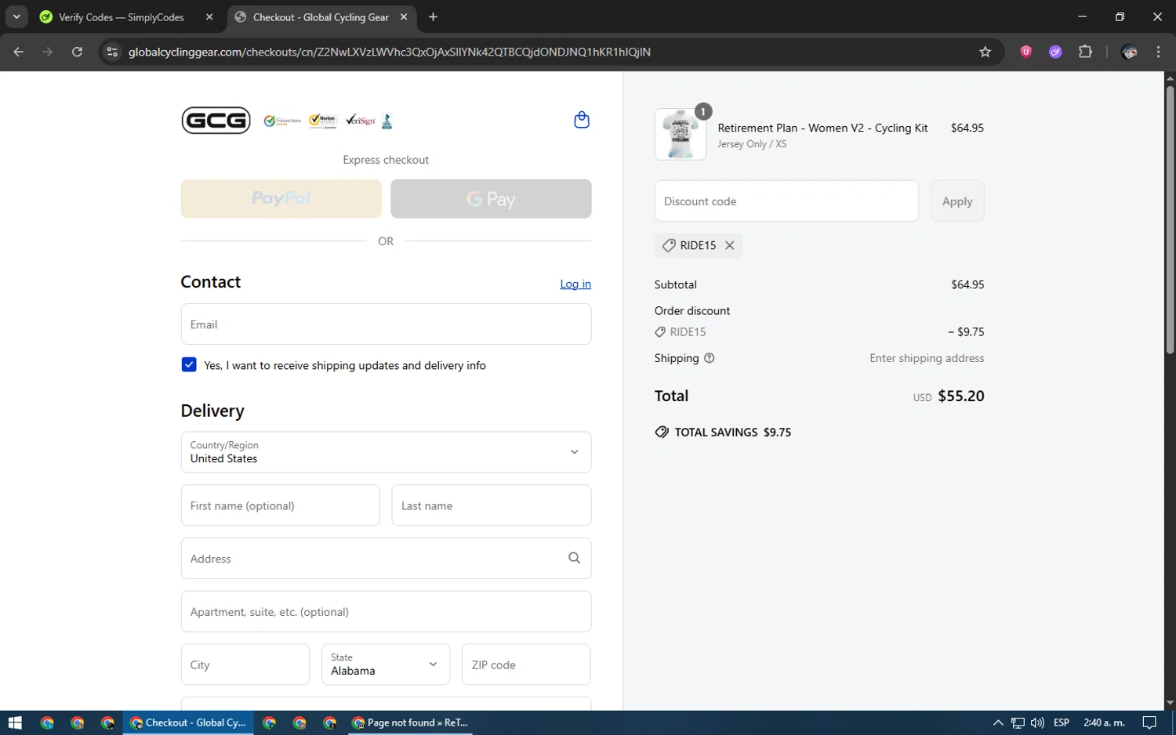The image size is (1176, 735).
Task: Go back to the previous page
Action: (x=19, y=52)
